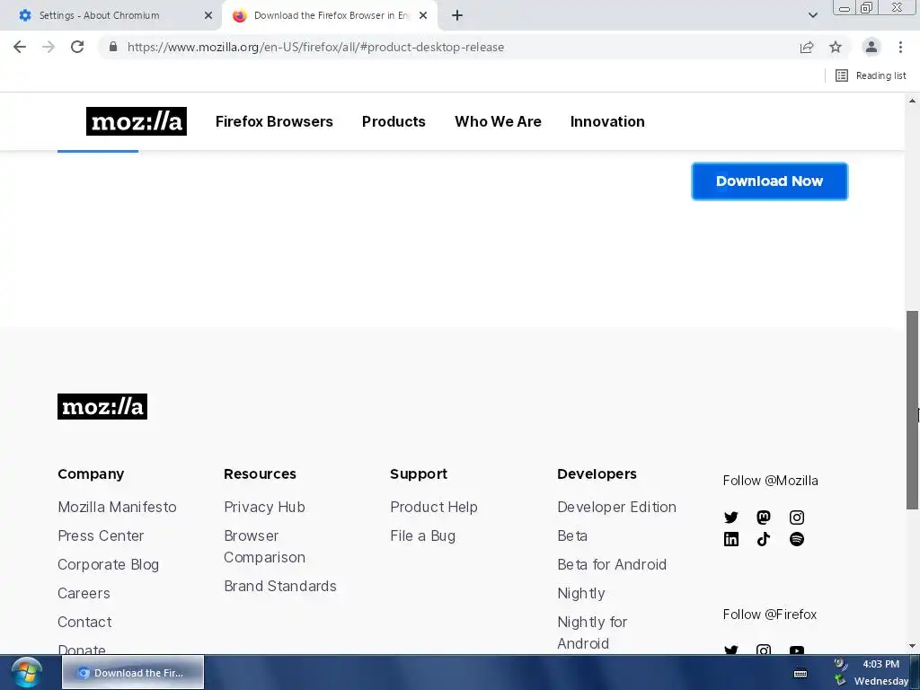Open Mozilla's Instagram icon
Screen dimensions: 920x690
[796, 517]
